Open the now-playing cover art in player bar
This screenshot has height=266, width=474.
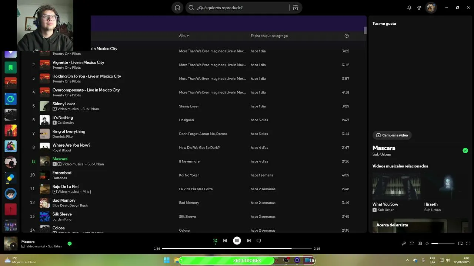coord(10,244)
